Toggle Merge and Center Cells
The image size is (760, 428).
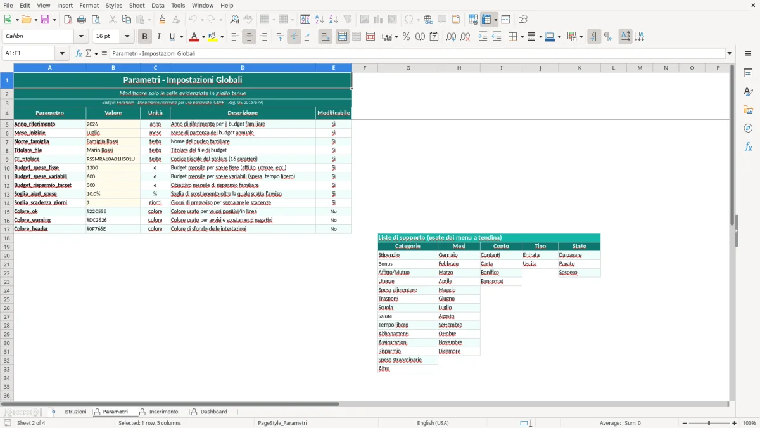pyautogui.click(x=343, y=37)
